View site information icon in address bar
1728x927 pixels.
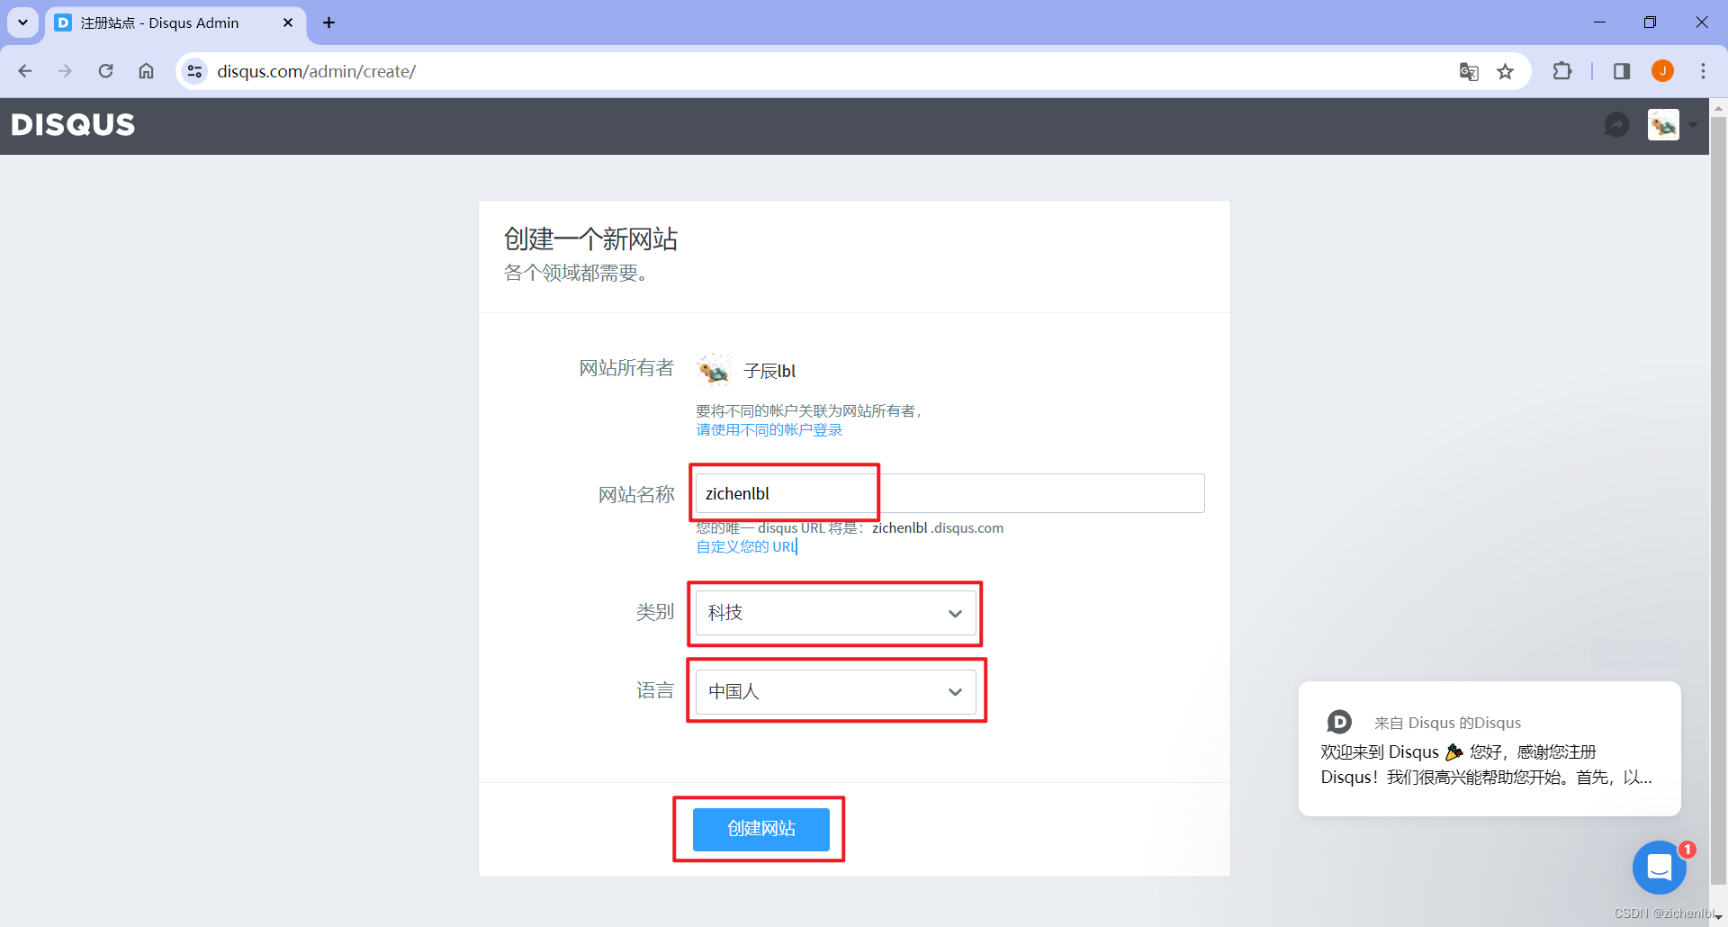tap(194, 71)
